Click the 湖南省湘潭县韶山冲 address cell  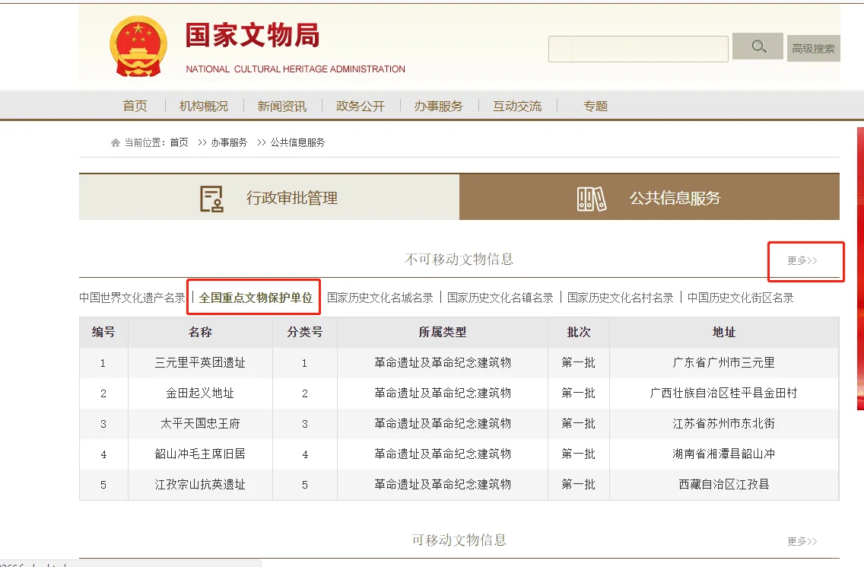[724, 454]
